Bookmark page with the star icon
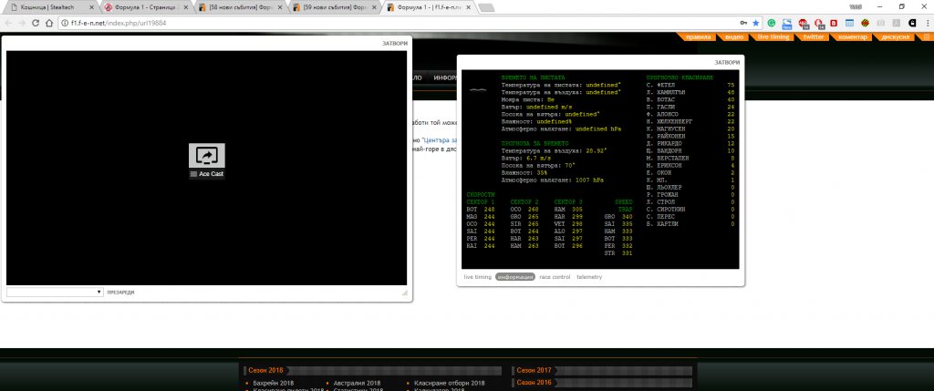Viewport: 934px width, 391px height. pyautogui.click(x=756, y=23)
